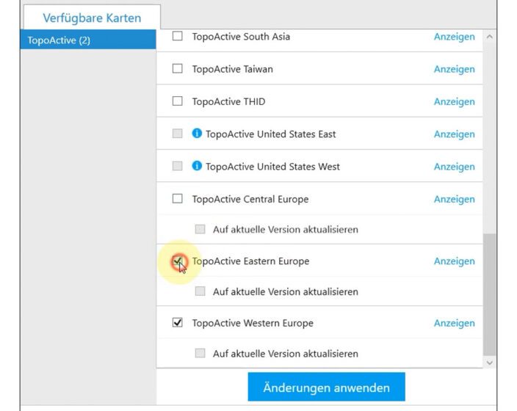The image size is (517, 411).
Task: Click the TopoActive Eastern Europe label
Action: click(x=250, y=261)
